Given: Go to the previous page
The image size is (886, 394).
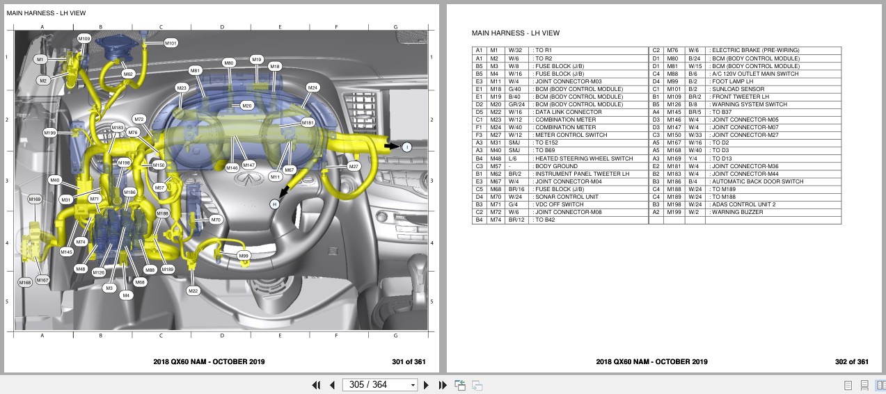Looking at the screenshot, I should tap(332, 385).
